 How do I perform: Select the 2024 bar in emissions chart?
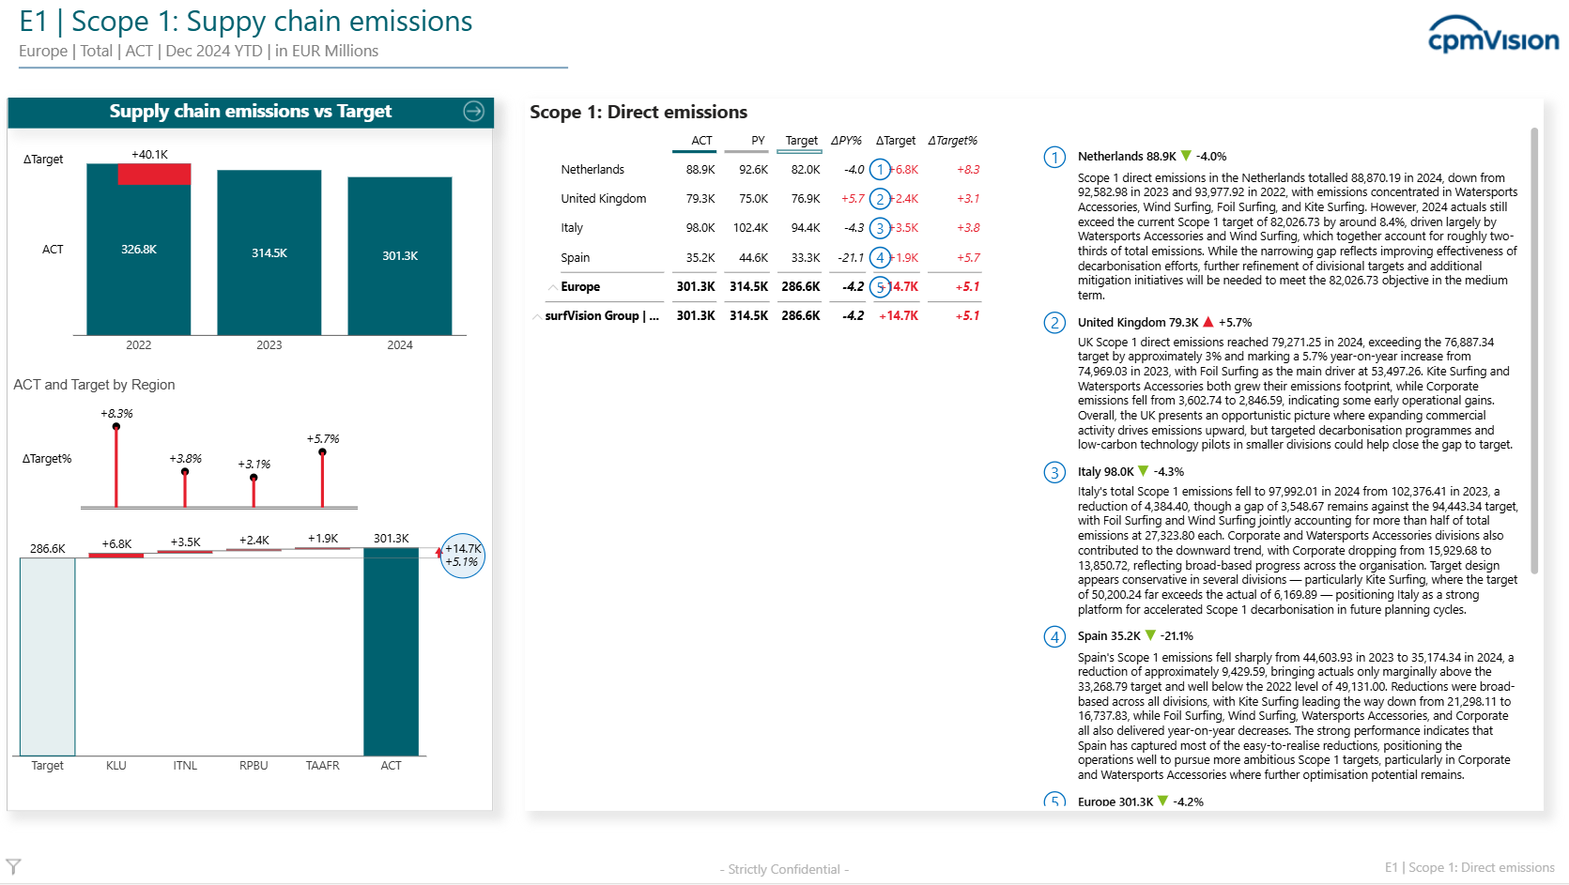(x=400, y=255)
